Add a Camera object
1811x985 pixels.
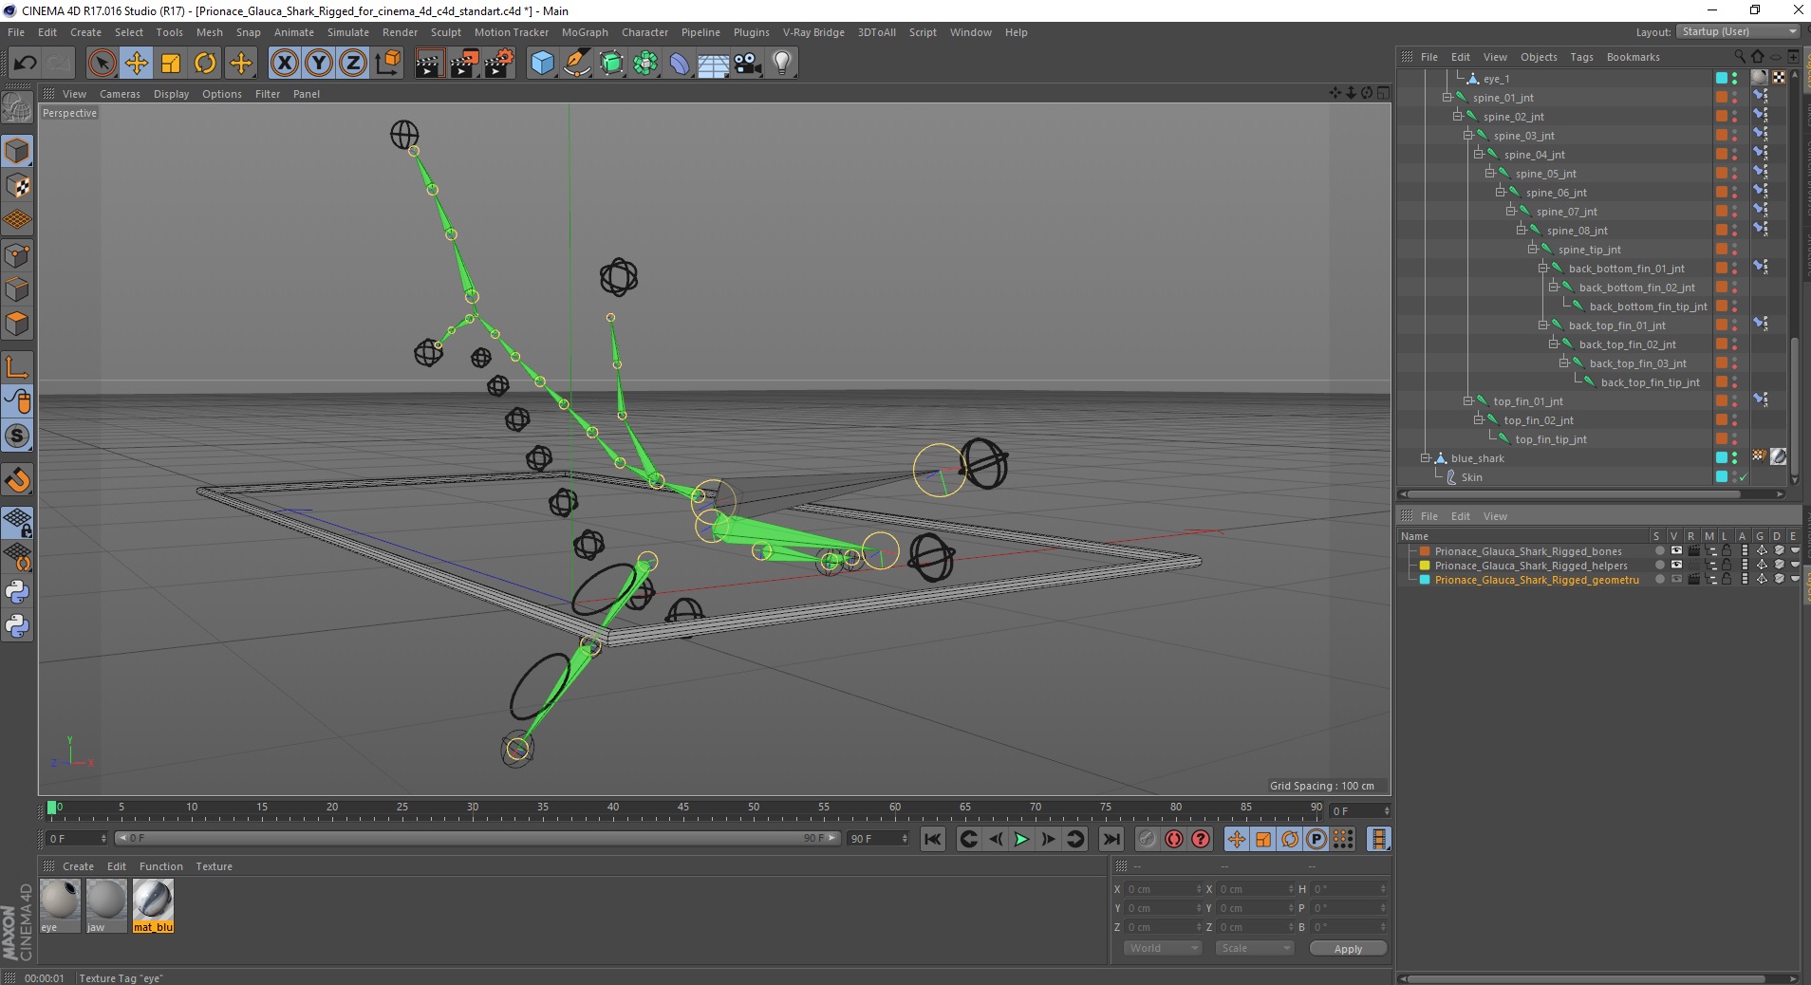[748, 64]
